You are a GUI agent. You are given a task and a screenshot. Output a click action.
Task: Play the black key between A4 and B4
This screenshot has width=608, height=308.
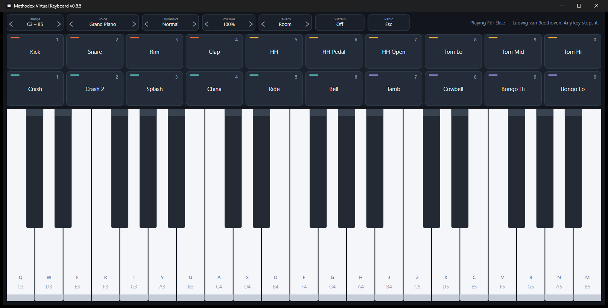(375, 168)
